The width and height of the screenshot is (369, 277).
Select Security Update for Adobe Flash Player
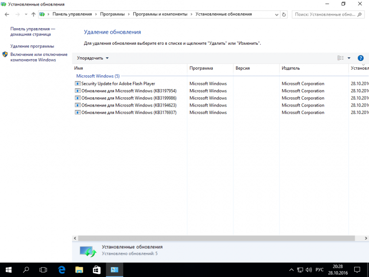(x=118, y=84)
